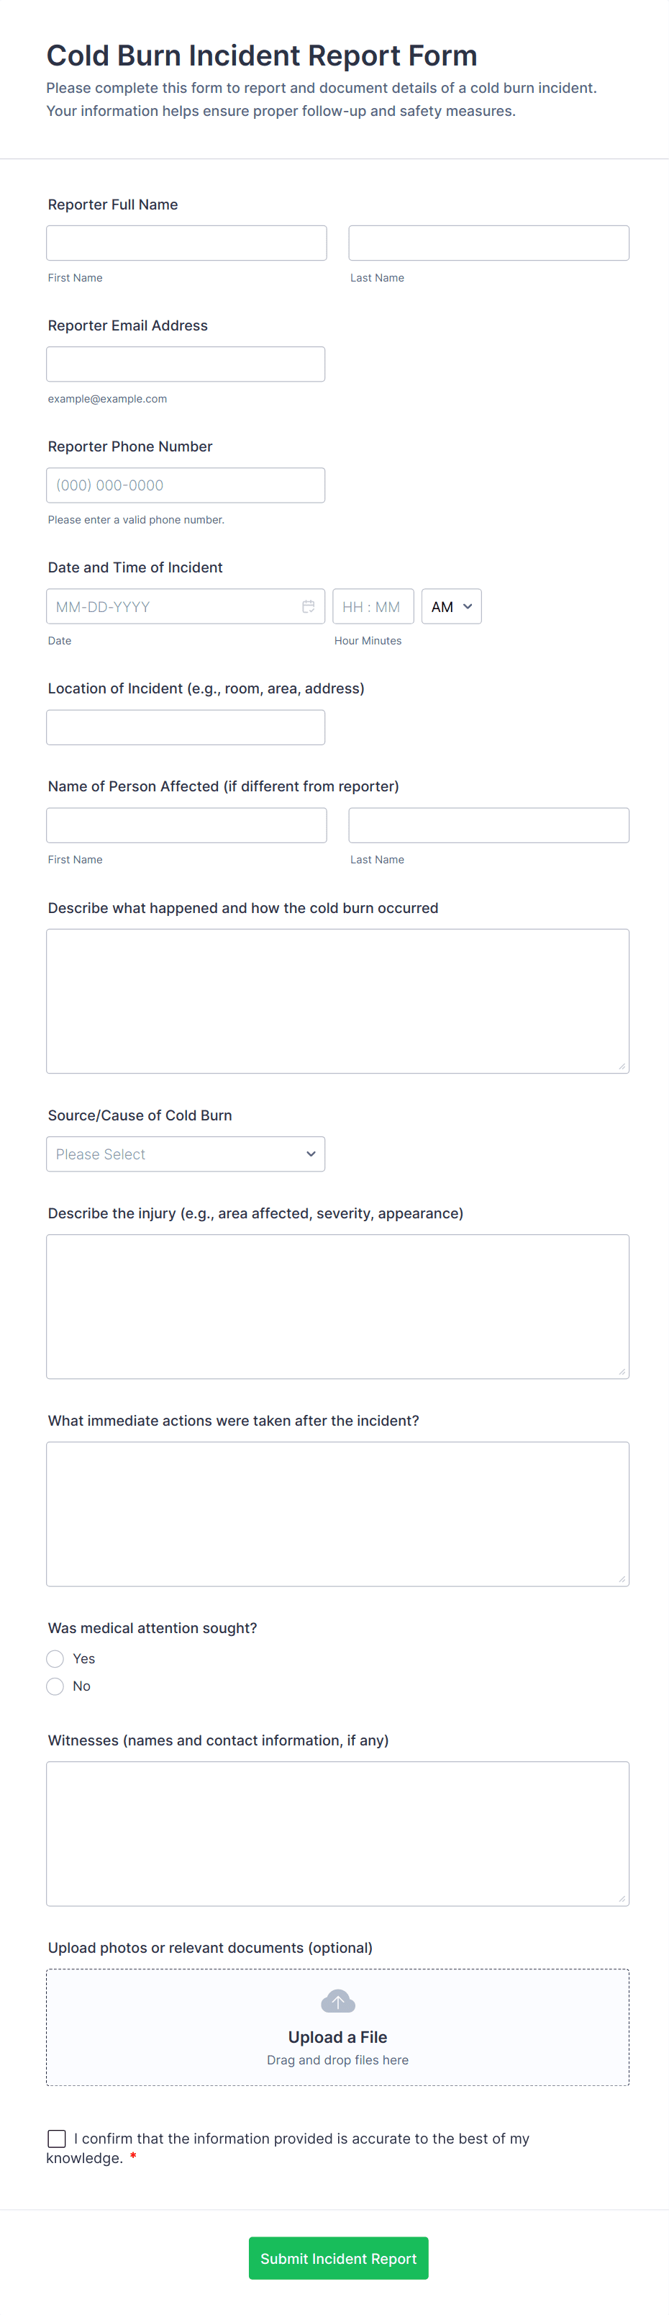This screenshot has height=2315, width=669.
Task: Focus the Location of Incident field
Action: [185, 728]
